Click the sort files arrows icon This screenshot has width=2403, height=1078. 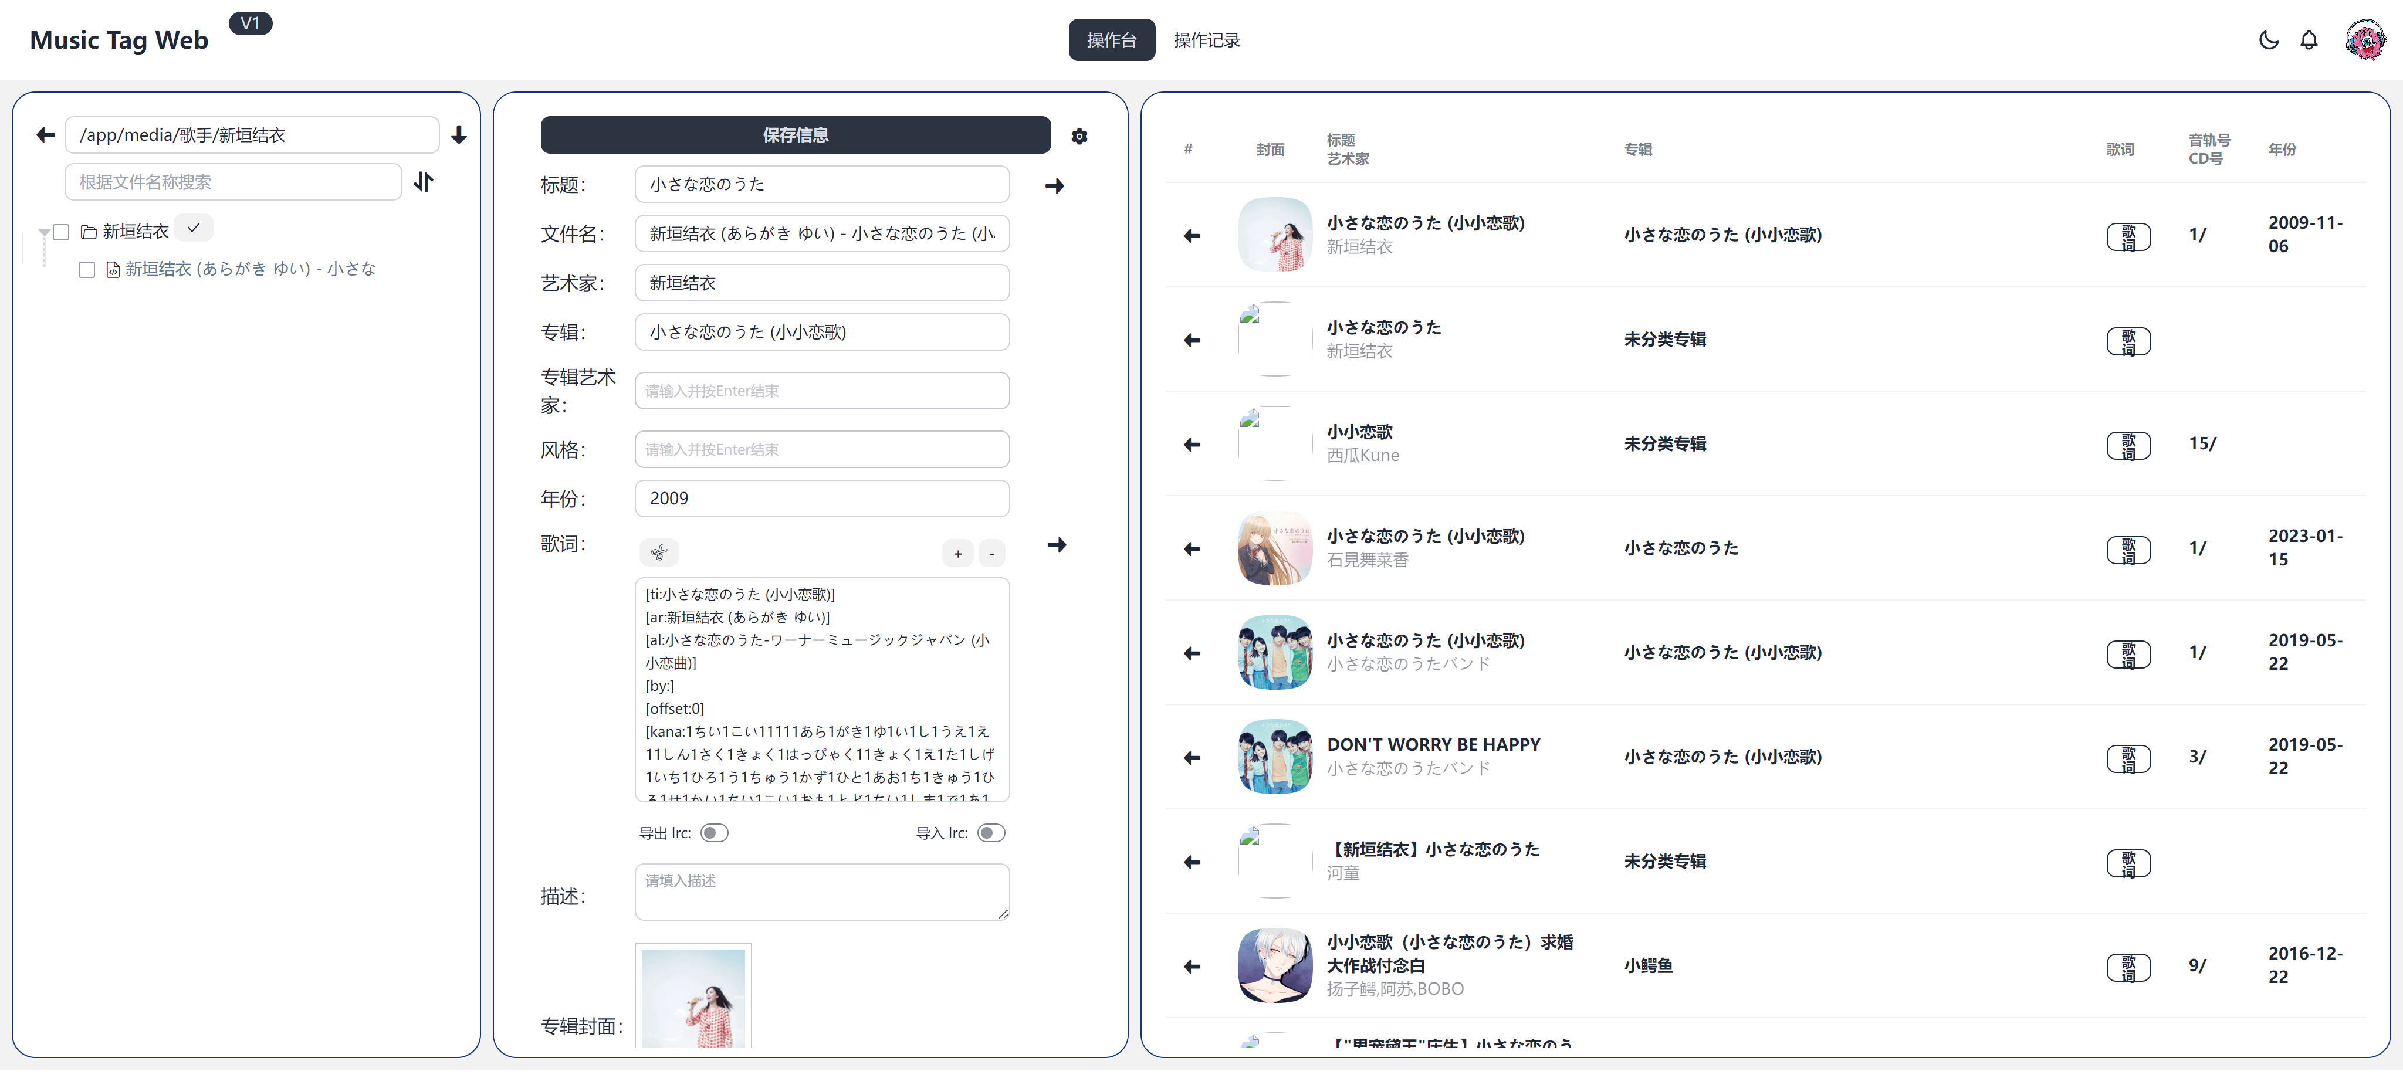(424, 182)
